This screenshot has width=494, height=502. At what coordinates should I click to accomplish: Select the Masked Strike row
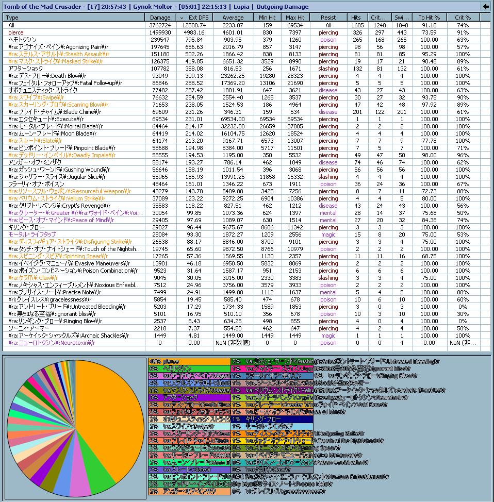(246, 61)
